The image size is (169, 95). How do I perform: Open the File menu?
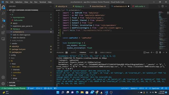click(7, 2)
